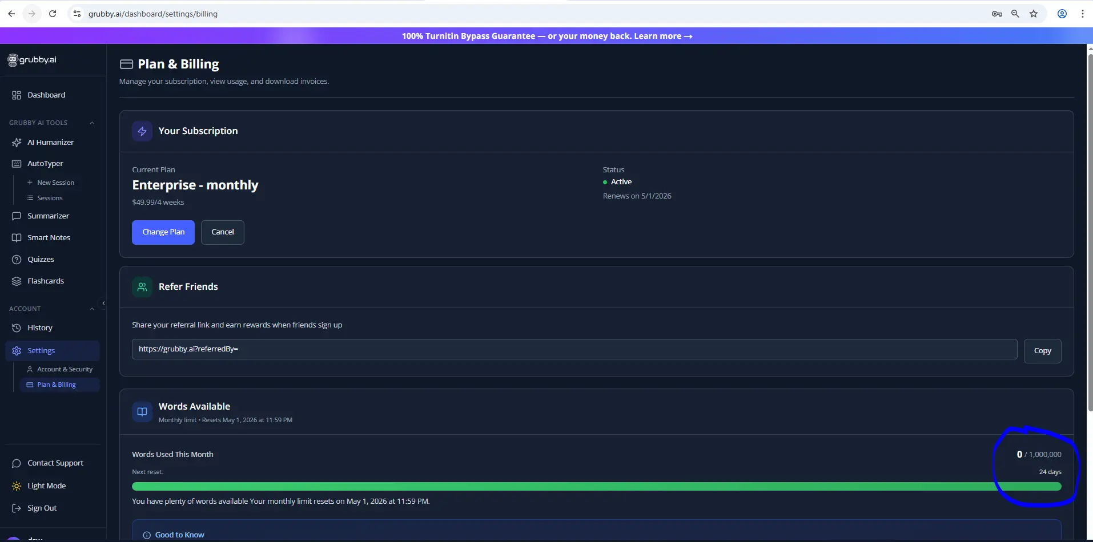Click the History clock icon
This screenshot has width=1093, height=542.
pyautogui.click(x=17, y=328)
